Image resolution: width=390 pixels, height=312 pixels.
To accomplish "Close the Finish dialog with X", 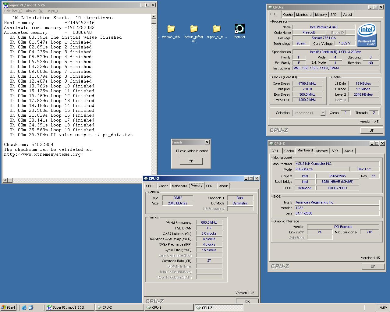I will (x=207, y=142).
